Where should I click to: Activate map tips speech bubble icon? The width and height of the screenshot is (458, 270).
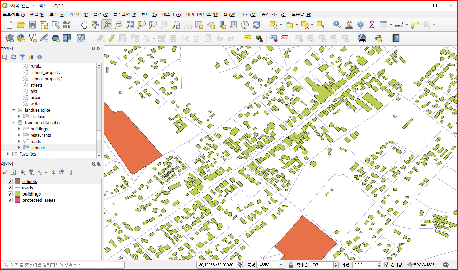(x=414, y=25)
